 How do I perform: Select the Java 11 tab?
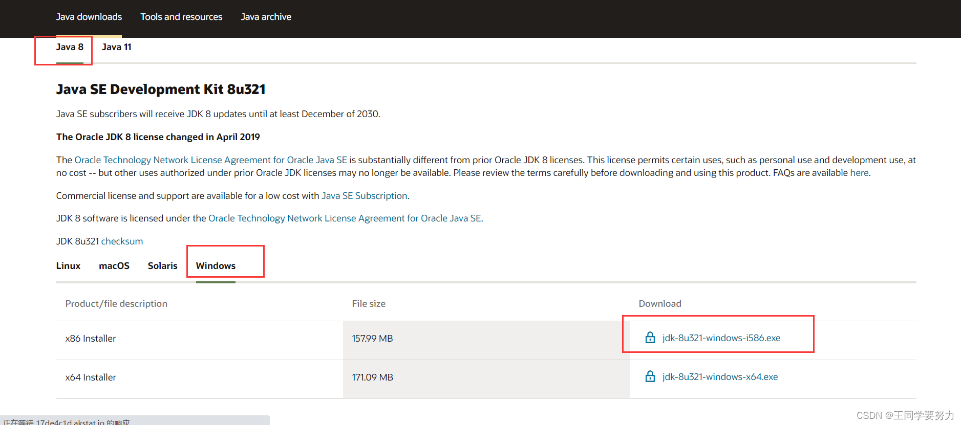[x=117, y=47]
